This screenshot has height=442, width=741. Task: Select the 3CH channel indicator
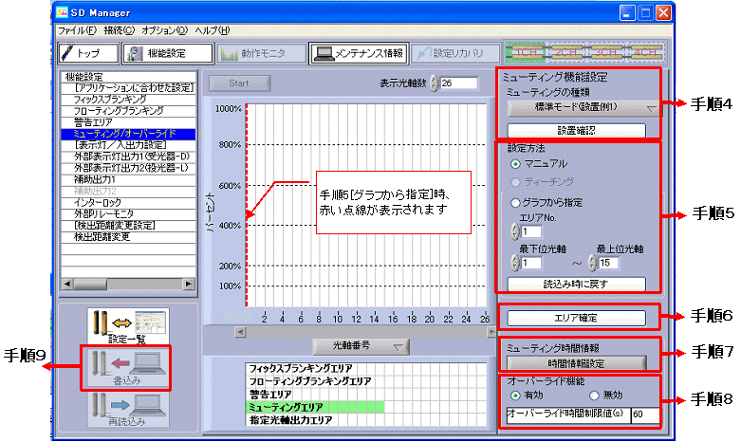coord(605,52)
